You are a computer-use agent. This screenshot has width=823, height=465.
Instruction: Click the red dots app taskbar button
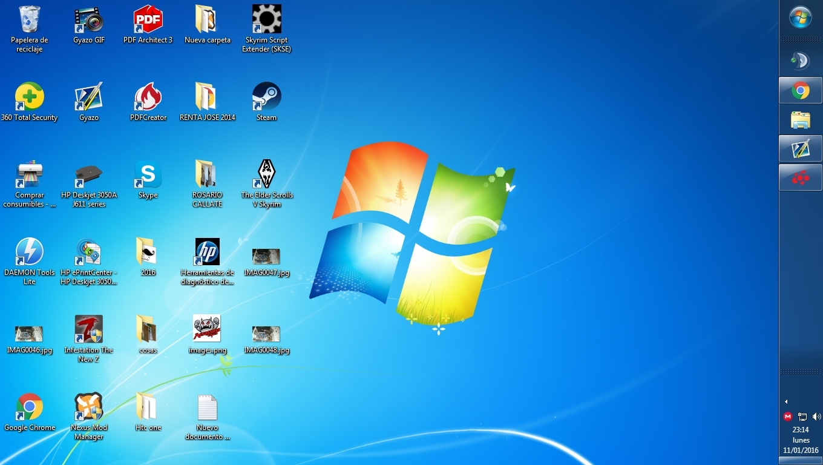[x=801, y=177]
